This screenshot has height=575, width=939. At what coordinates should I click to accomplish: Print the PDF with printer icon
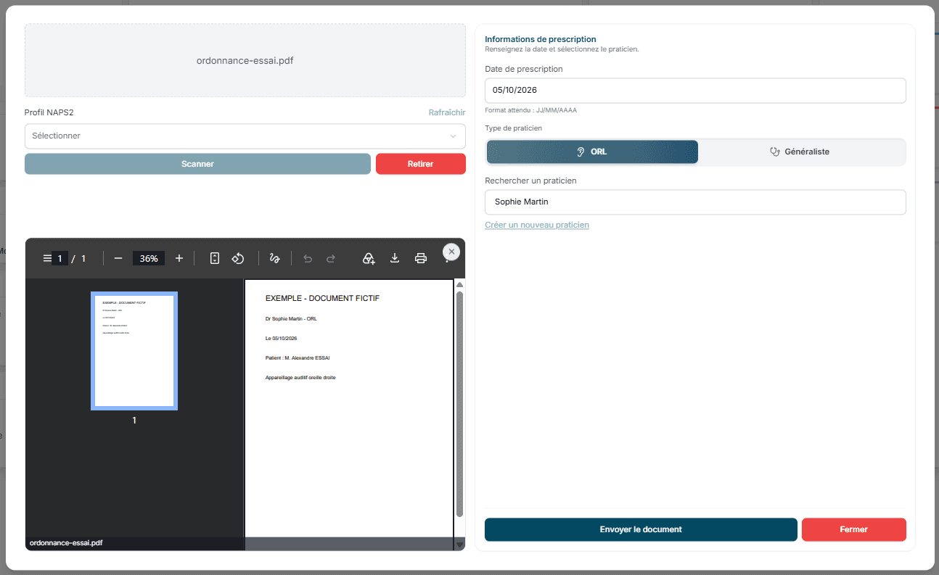point(420,258)
